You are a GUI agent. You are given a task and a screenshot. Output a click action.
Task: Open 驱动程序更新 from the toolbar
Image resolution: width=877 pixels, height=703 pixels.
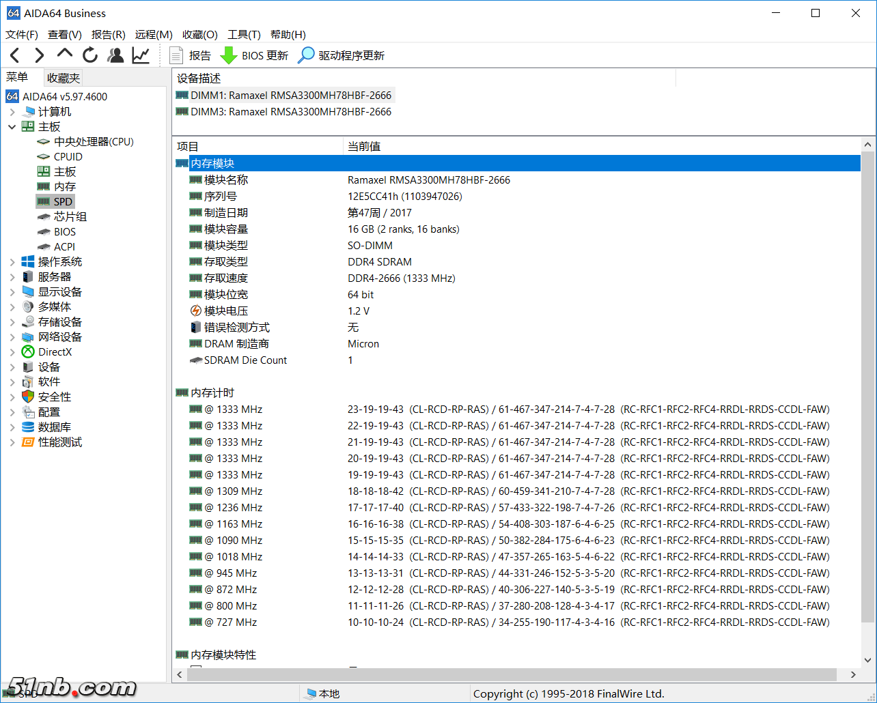342,55
